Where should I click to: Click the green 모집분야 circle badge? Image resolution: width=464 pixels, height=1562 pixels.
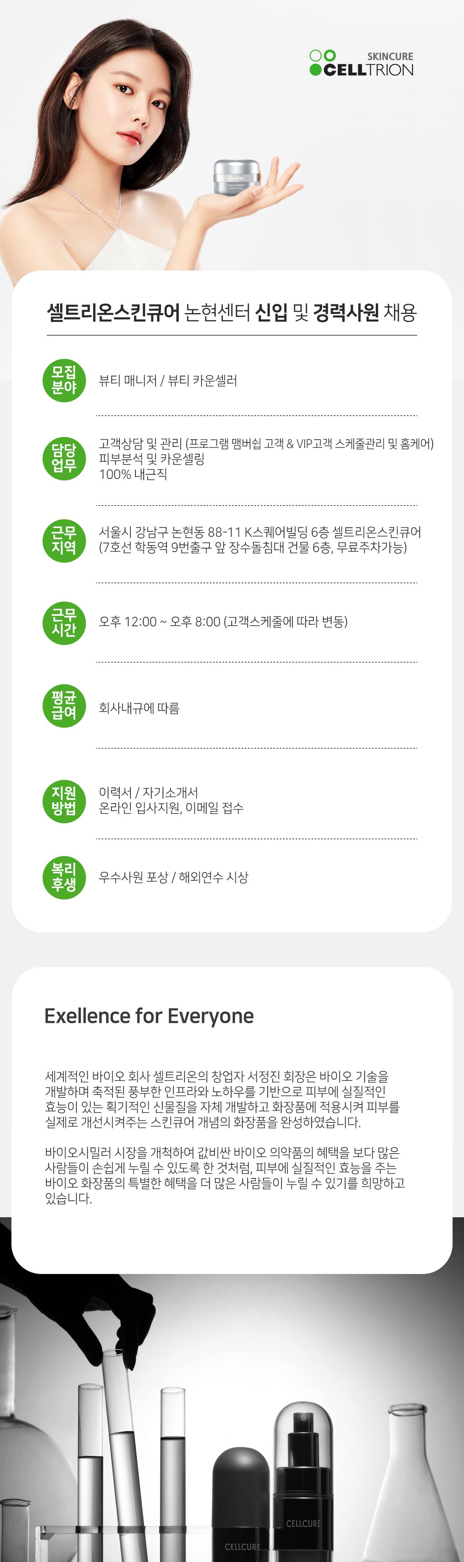coord(64,380)
